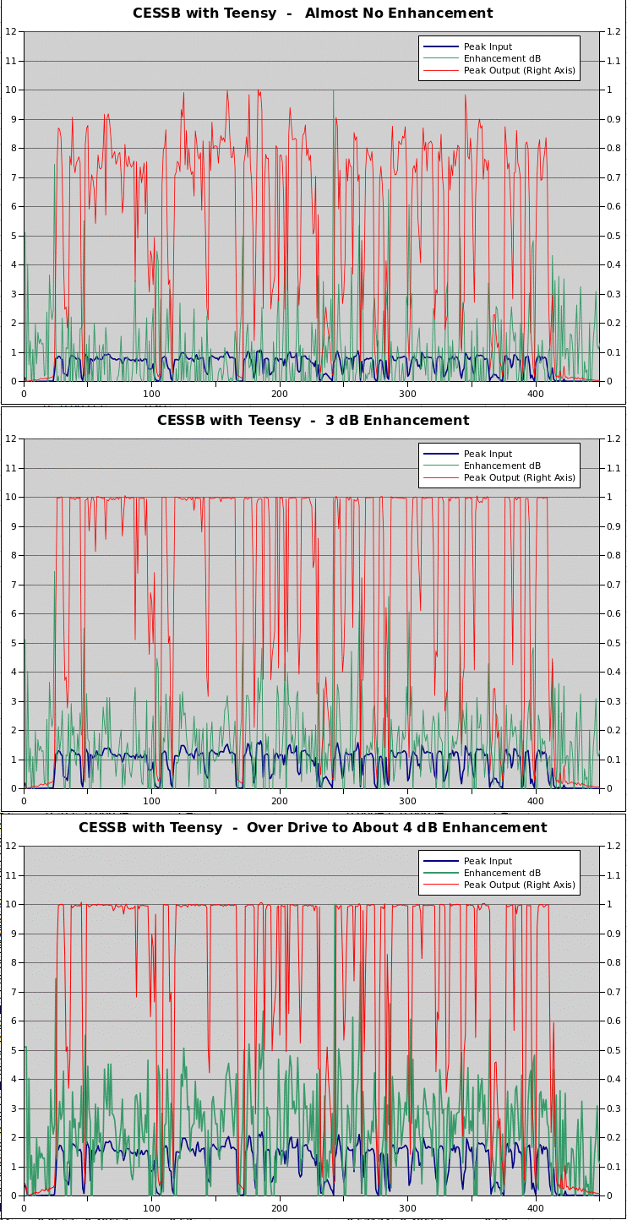Click left-axis value '10' of the top chart
Image resolution: width=627 pixels, height=1220 pixels.
[11, 90]
